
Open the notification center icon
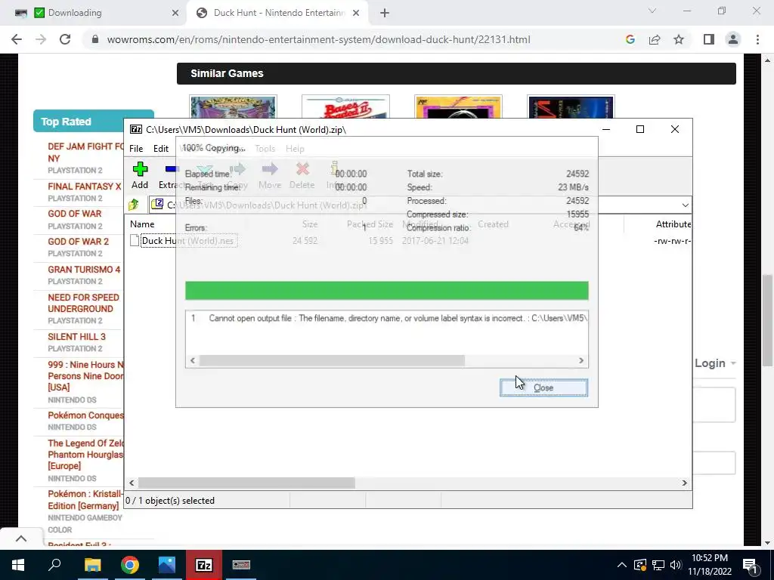pos(751,565)
